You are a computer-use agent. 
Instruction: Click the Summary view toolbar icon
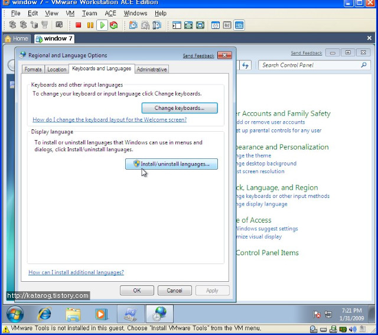coord(216,25)
